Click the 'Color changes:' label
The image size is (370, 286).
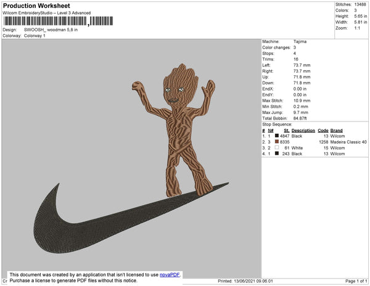(276, 47)
